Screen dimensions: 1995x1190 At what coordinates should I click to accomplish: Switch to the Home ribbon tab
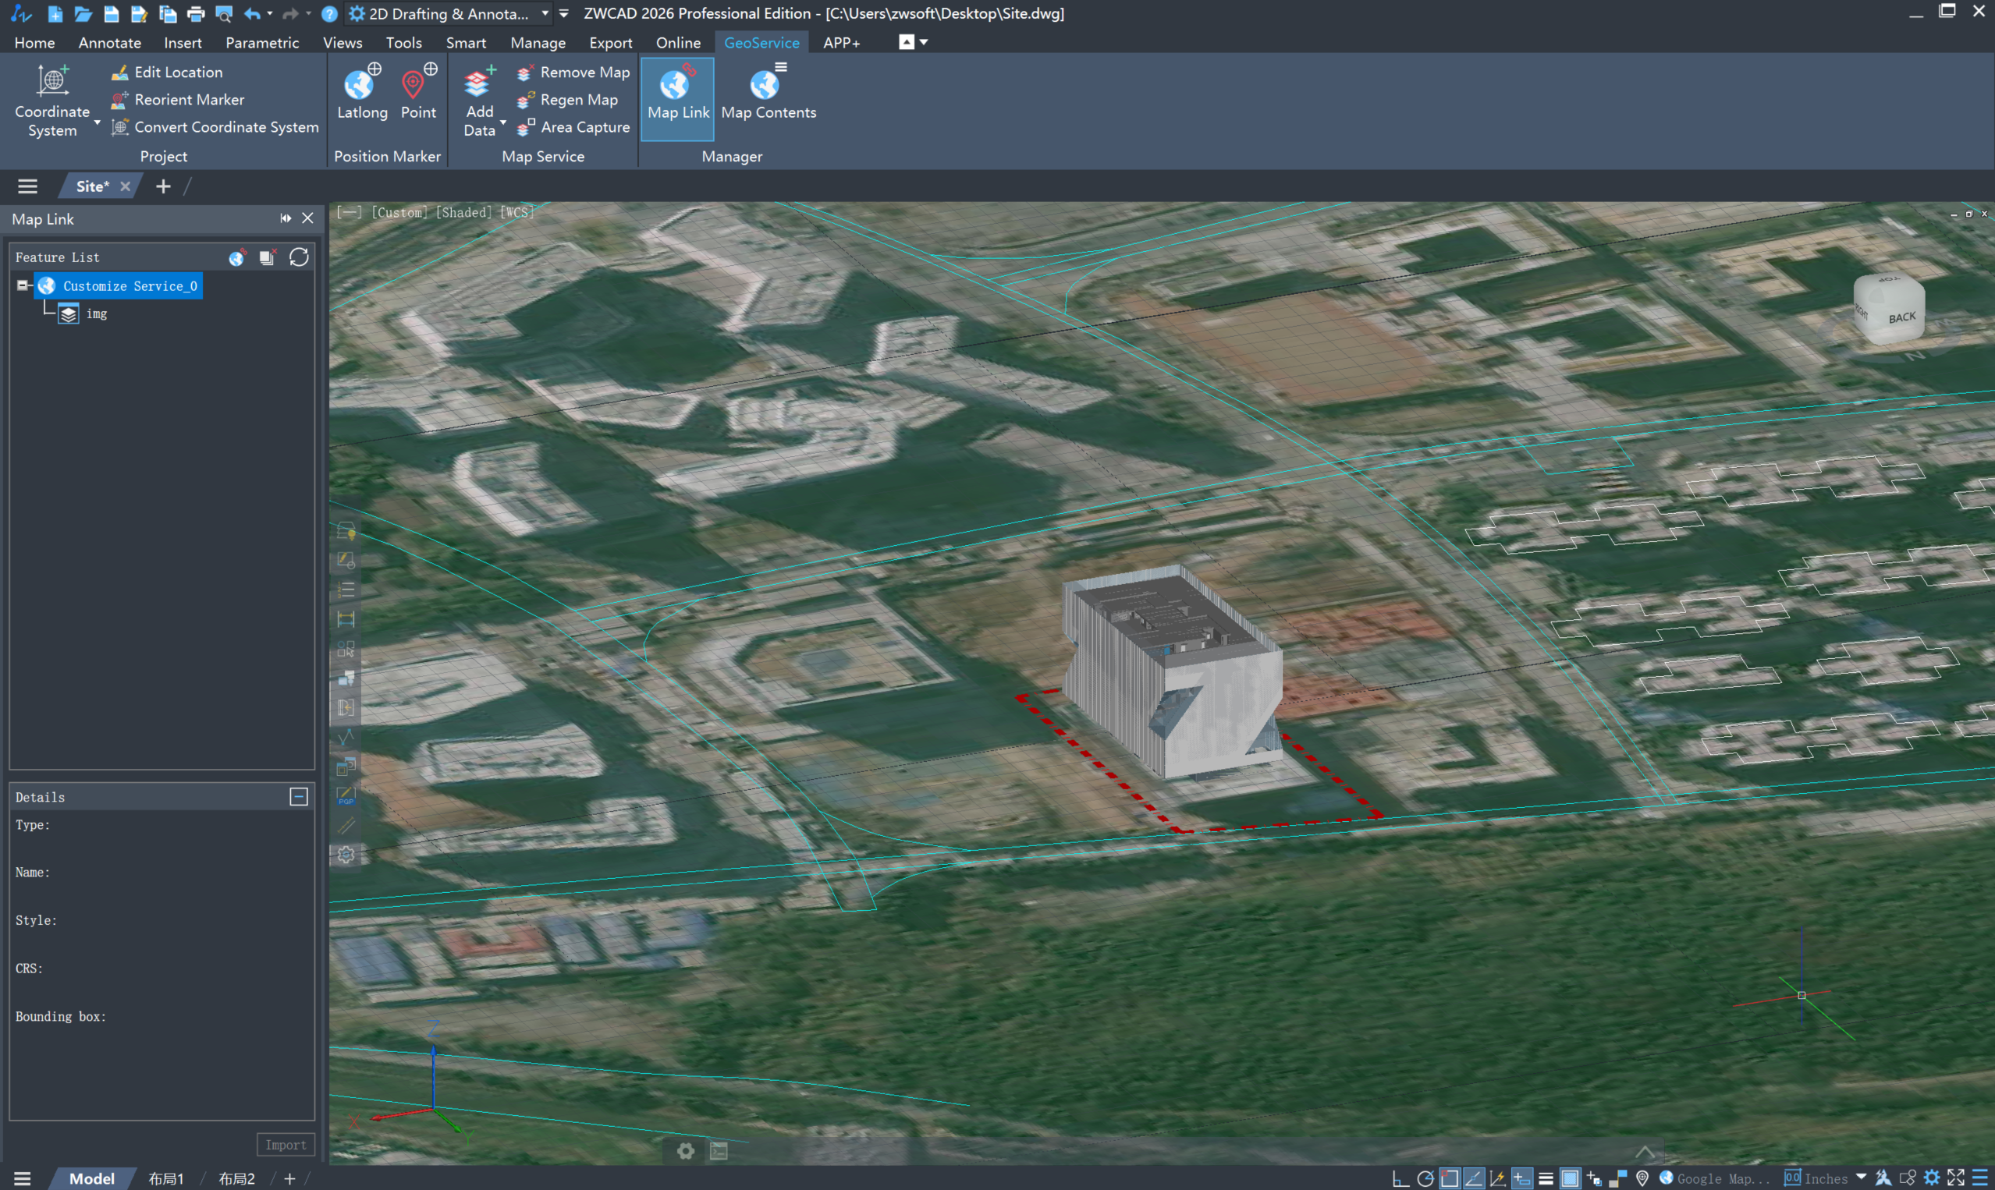34,42
